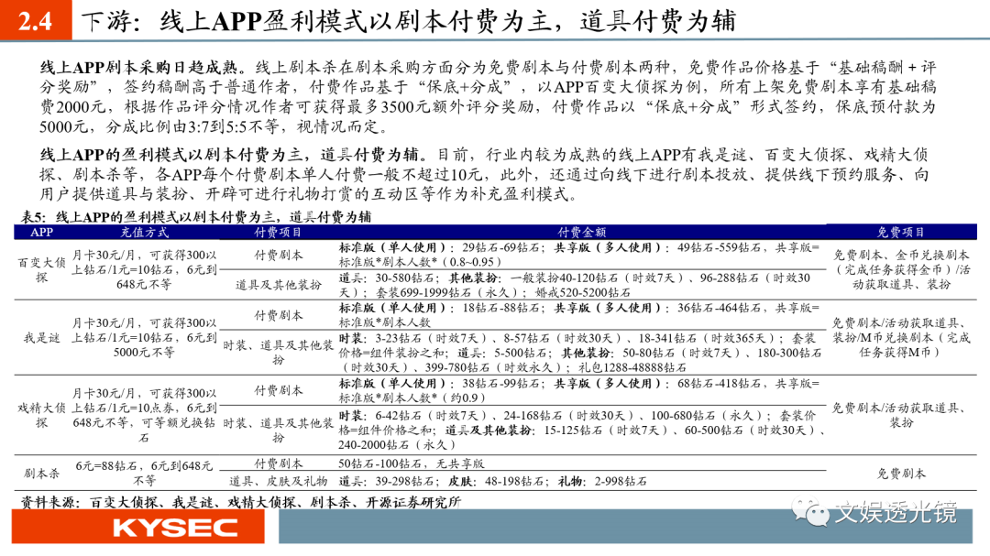Click 戏精大侦探 free items "免费剧本/活动获取道具、装扮"

pos(901,415)
